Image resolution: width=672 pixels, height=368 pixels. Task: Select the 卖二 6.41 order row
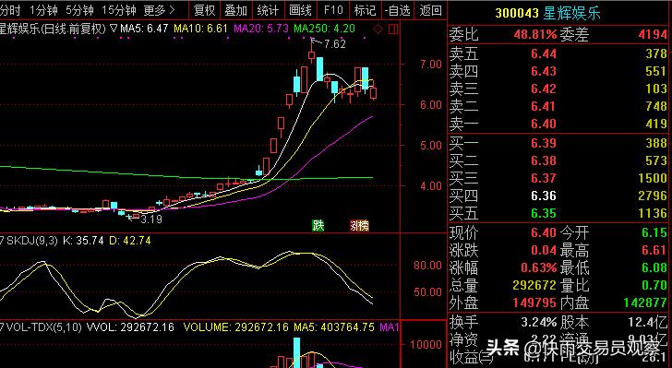558,106
